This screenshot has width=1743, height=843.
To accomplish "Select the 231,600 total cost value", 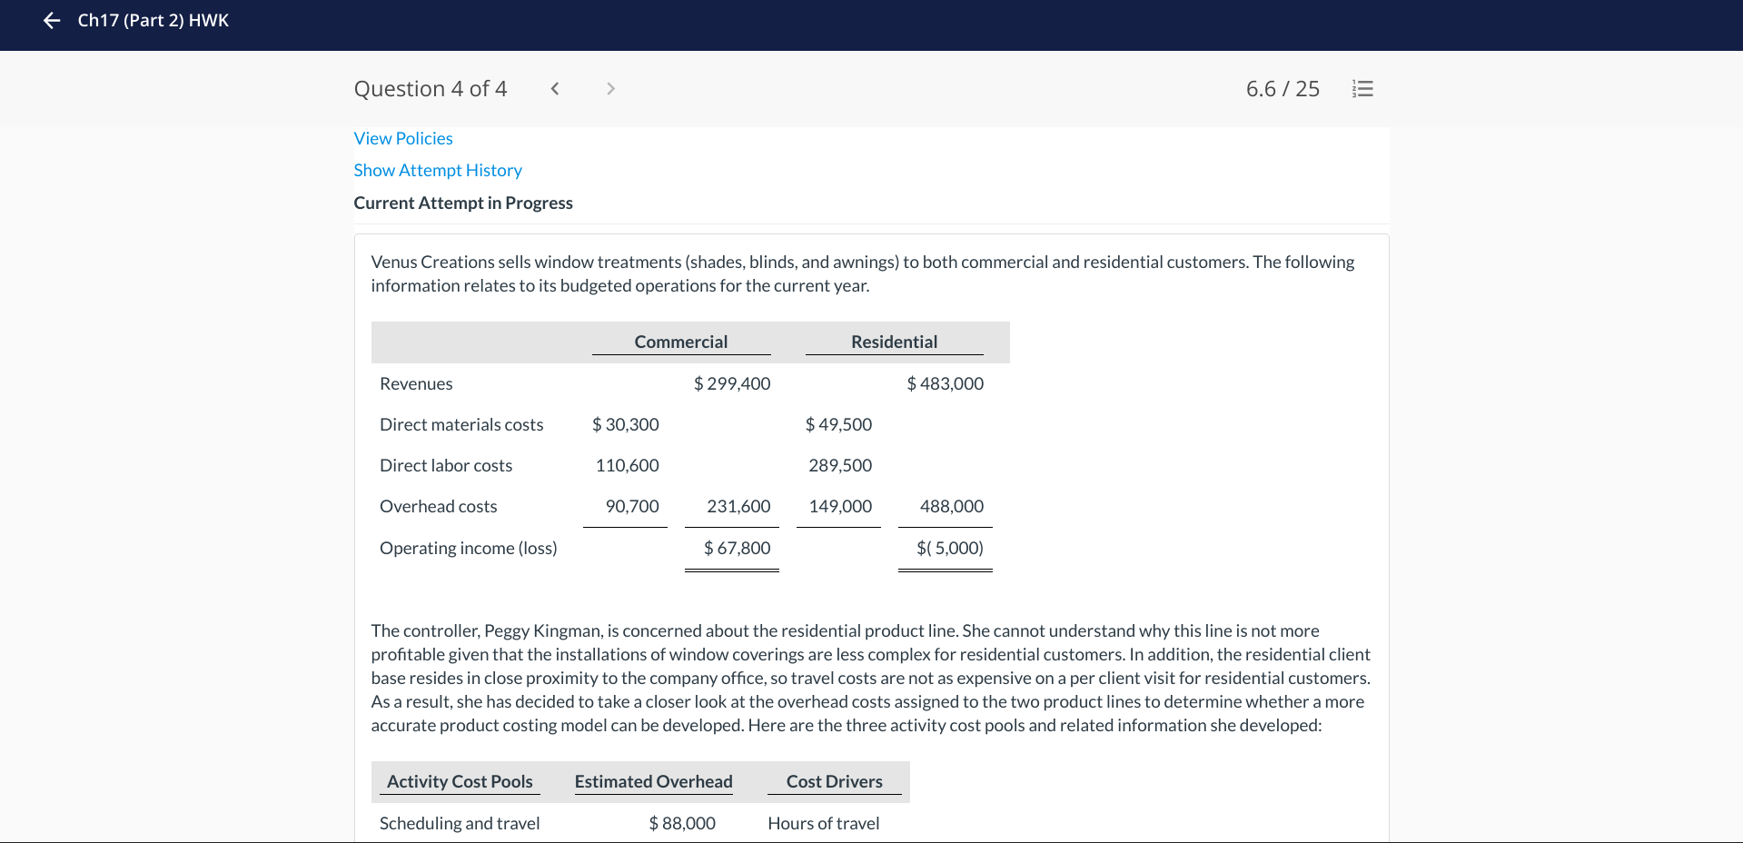I will [x=738, y=506].
